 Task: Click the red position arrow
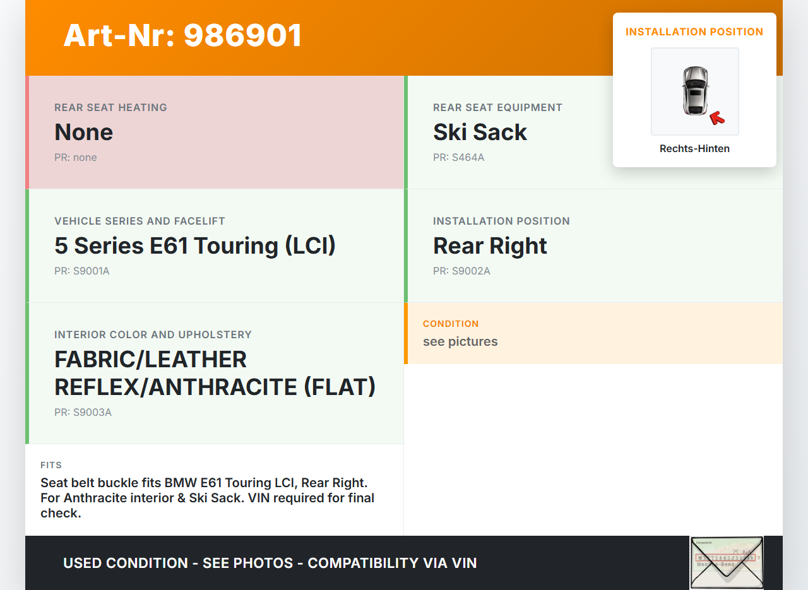716,117
